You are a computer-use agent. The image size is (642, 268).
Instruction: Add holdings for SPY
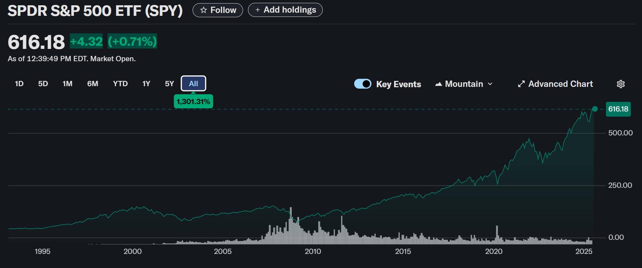coord(285,10)
